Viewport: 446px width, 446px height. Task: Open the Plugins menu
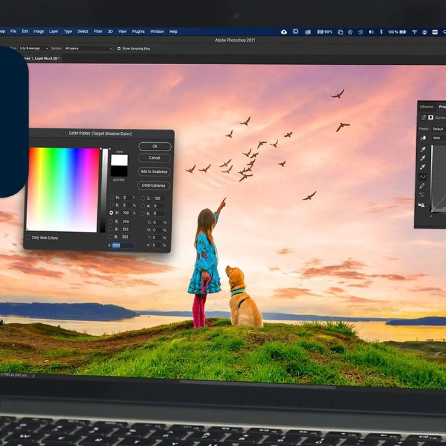pos(138,32)
